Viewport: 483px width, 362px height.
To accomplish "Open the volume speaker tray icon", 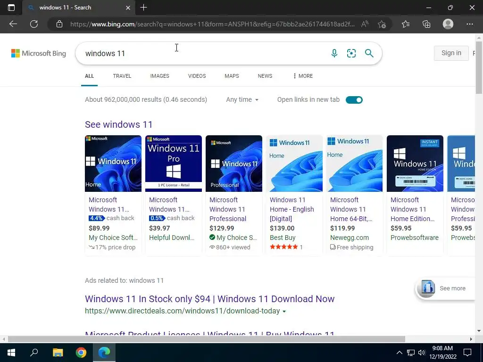I will 422,353.
